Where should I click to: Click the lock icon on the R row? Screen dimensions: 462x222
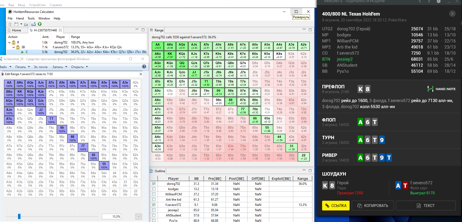click(13, 42)
